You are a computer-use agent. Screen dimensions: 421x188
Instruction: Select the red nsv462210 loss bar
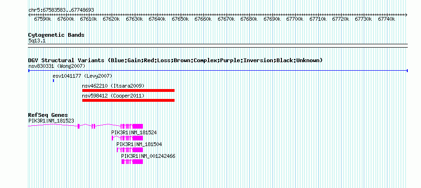pos(128,90)
